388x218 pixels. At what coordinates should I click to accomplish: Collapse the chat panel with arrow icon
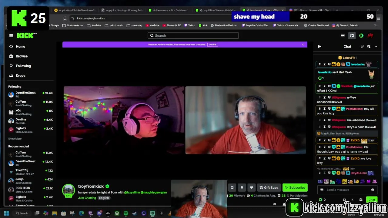pos(319,47)
